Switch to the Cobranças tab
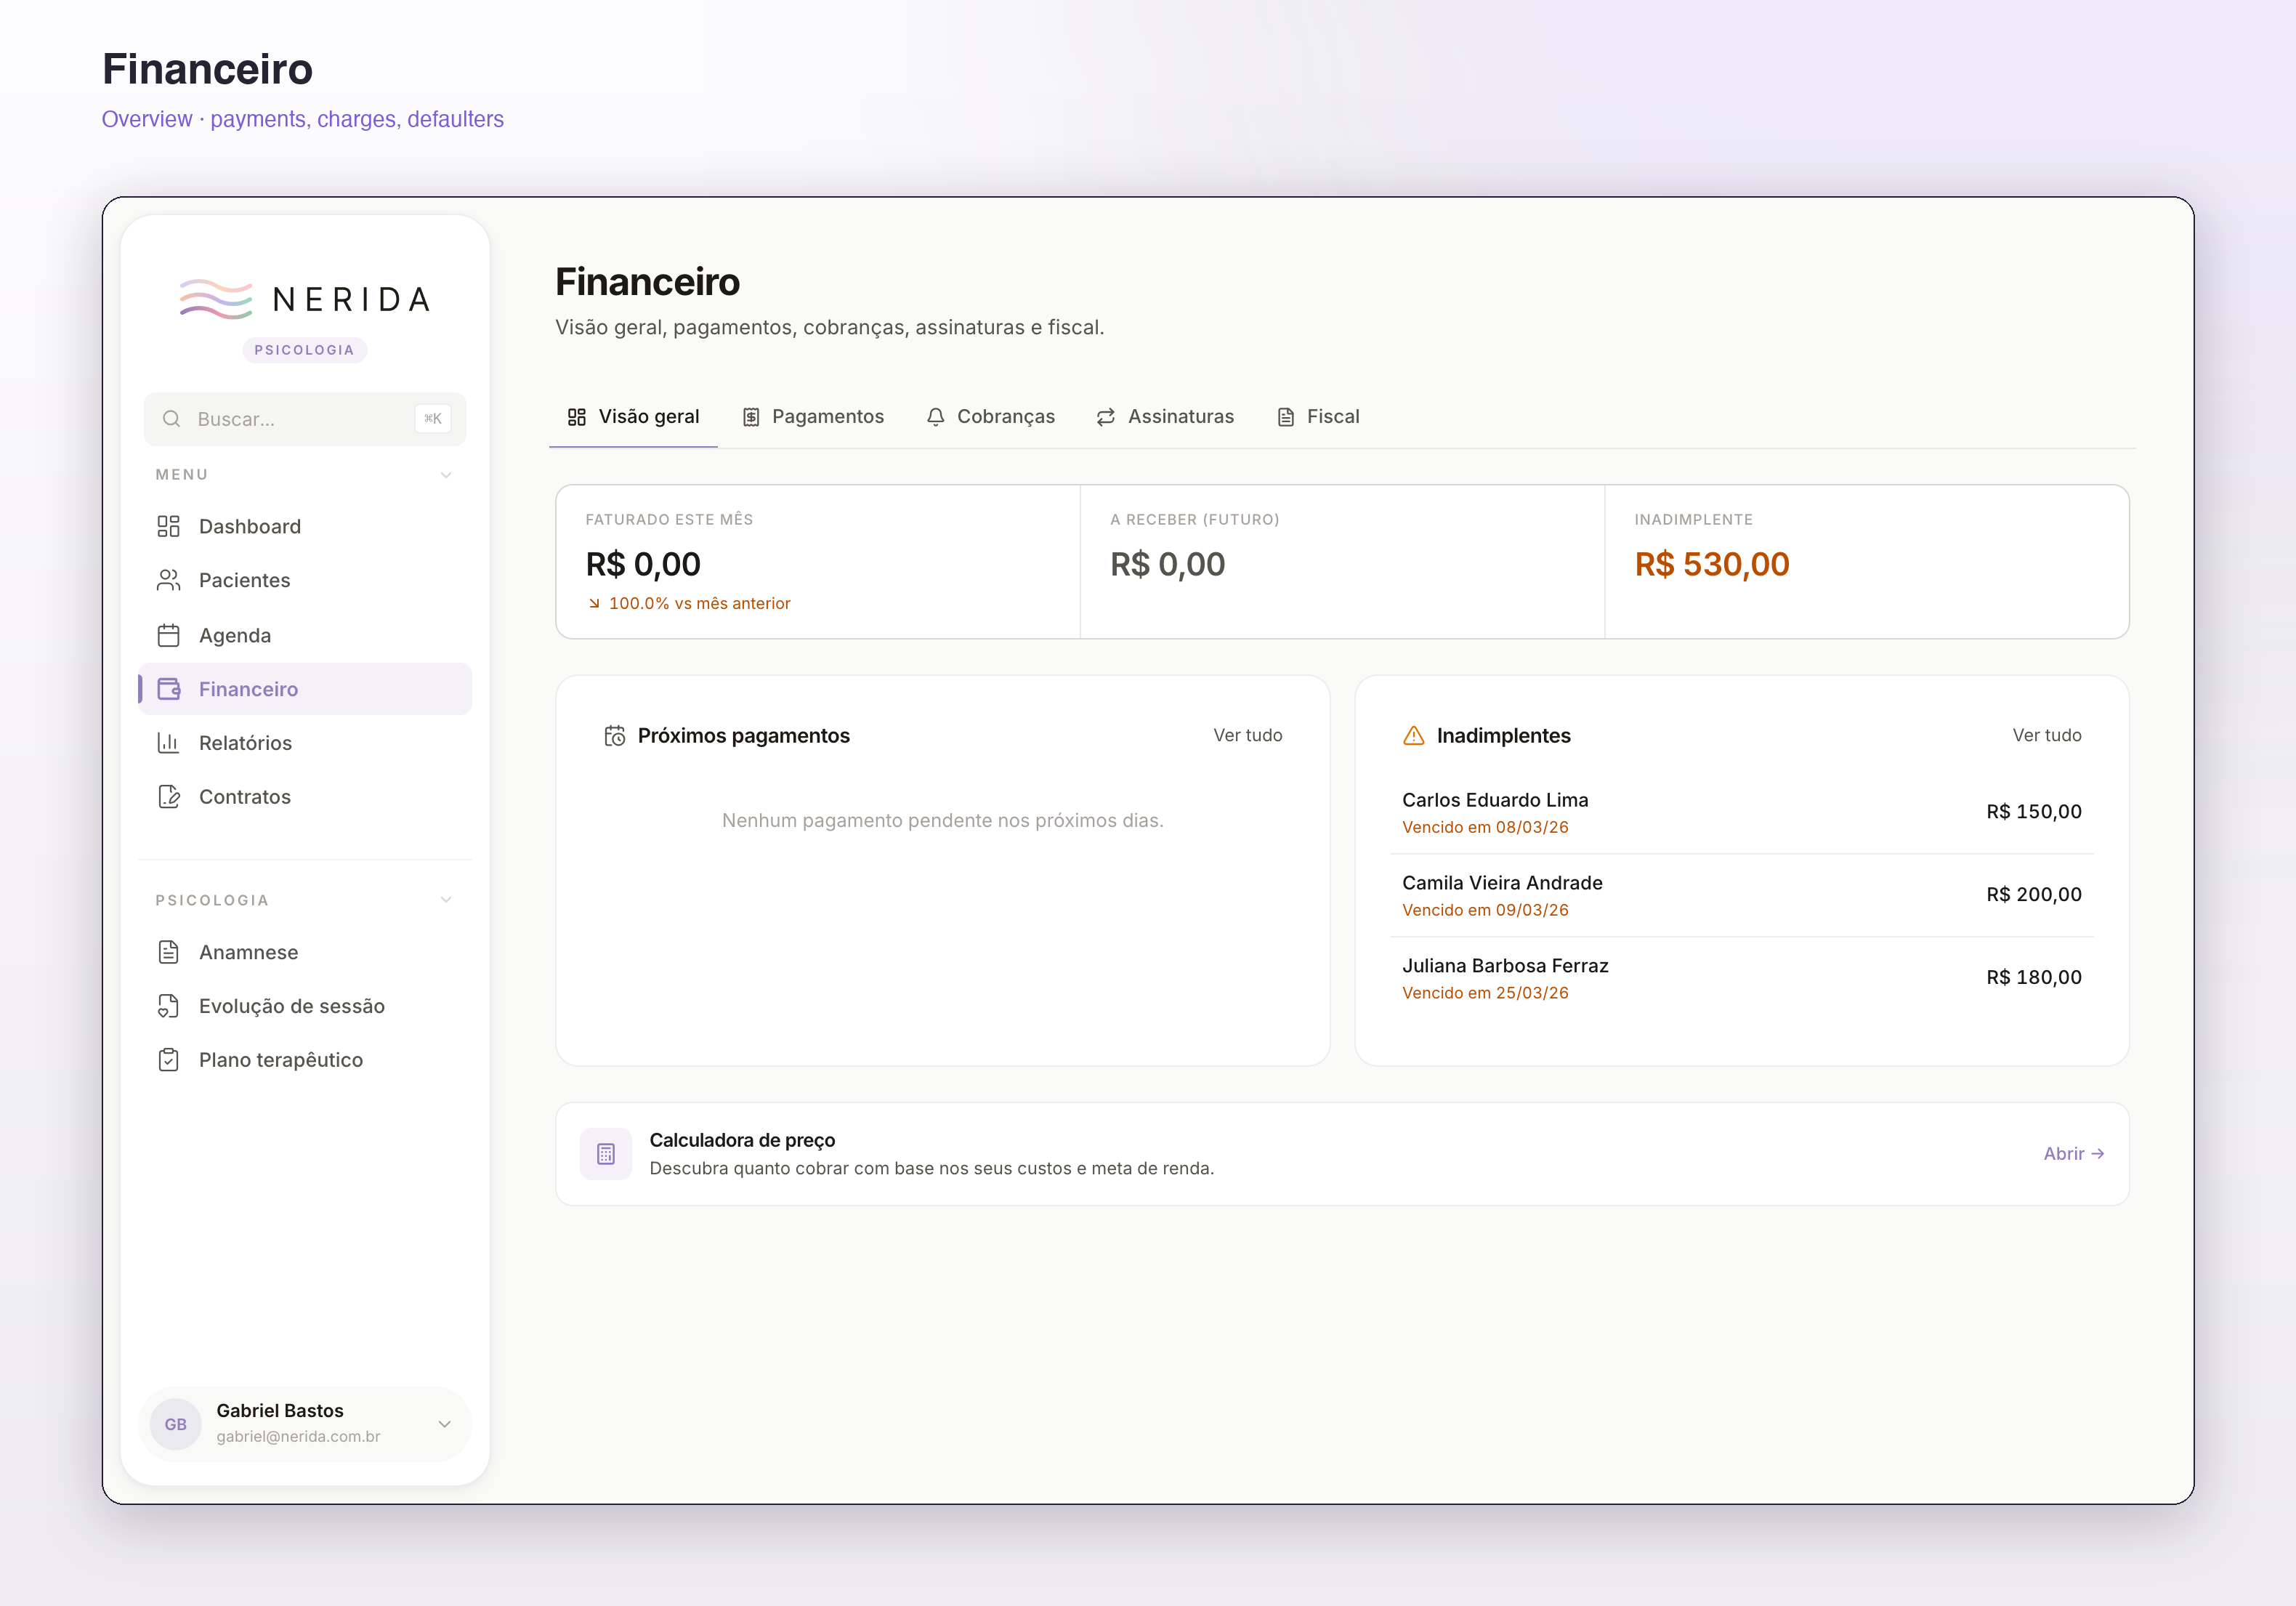2296x1606 pixels. tap(990, 417)
